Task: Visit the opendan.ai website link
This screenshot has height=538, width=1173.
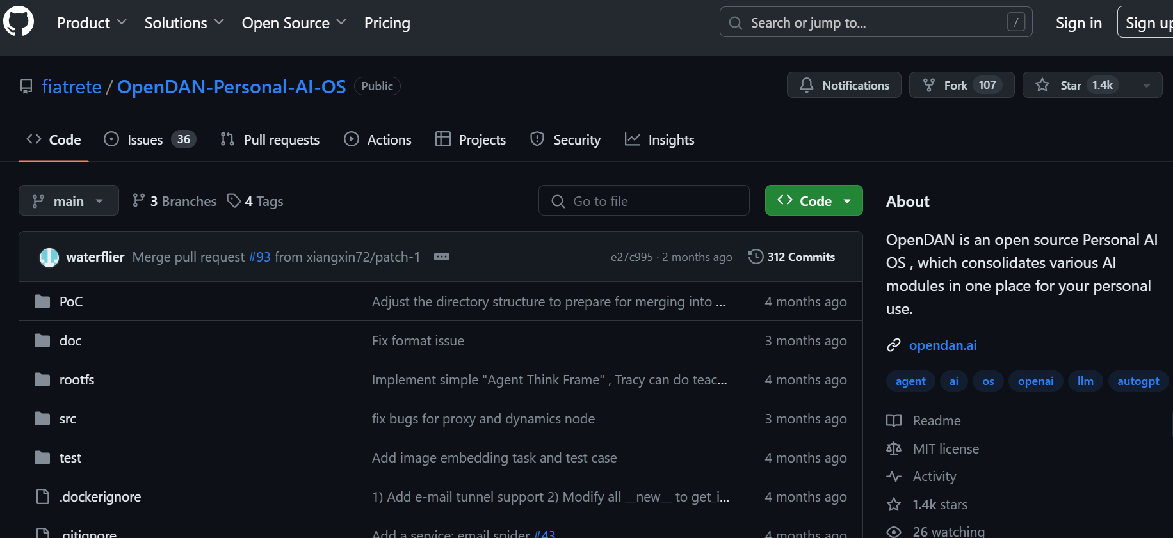Action: [x=943, y=345]
